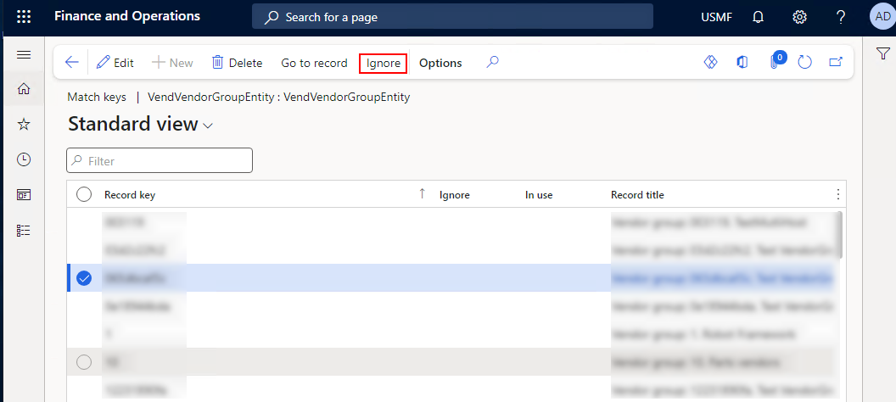Click Go to record
Screen dimensions: 896x402
(314, 63)
